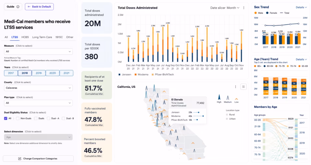Click the Male legend dot

click(x=256, y=13)
